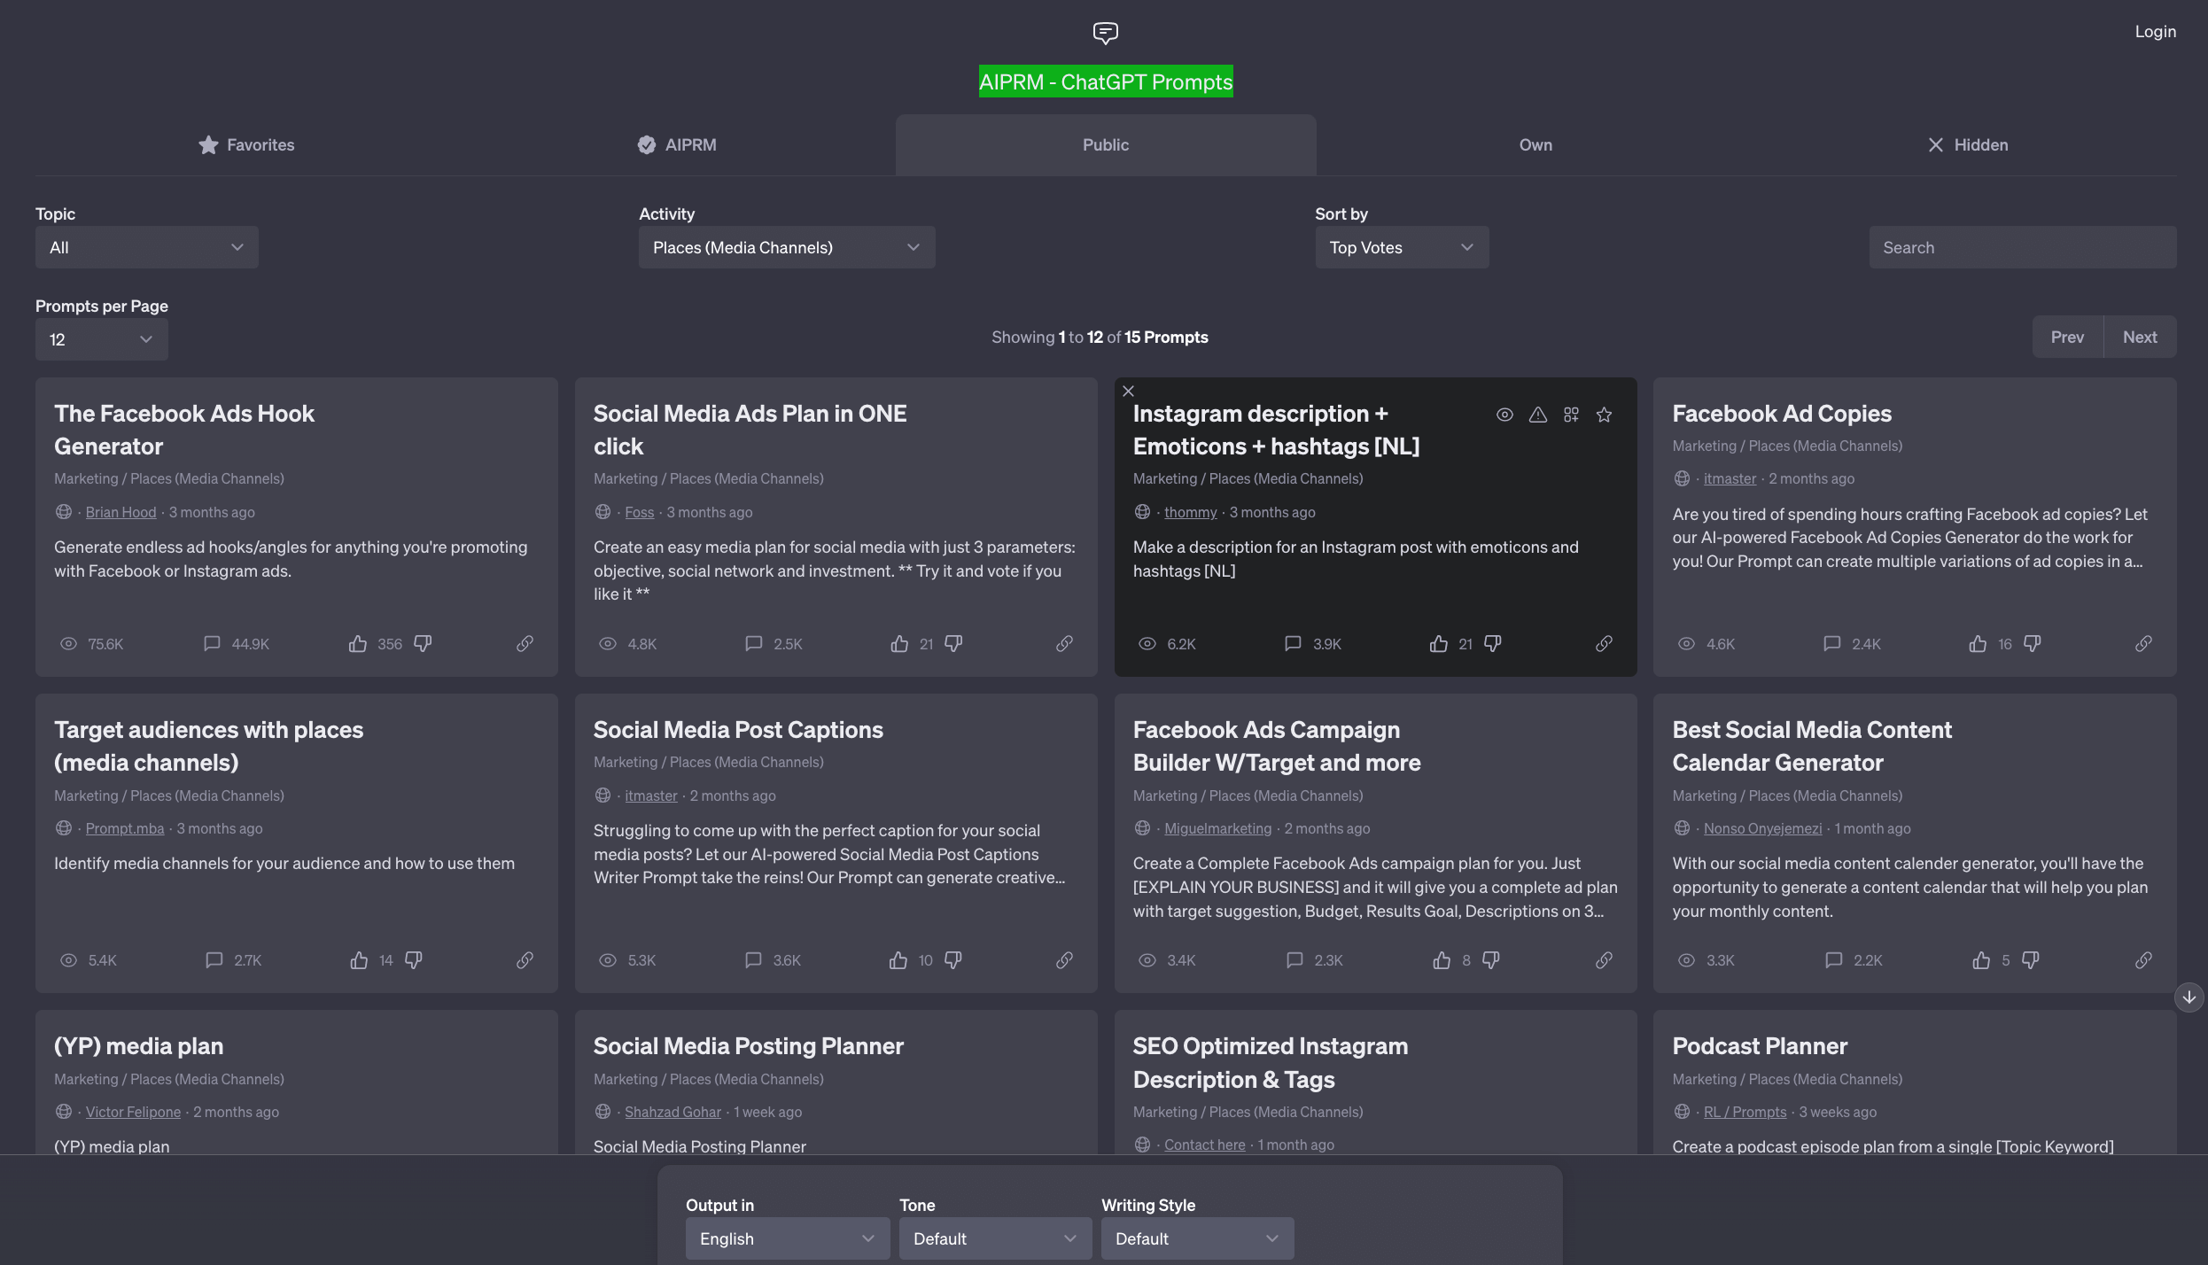The height and width of the screenshot is (1265, 2208).
Task: Go to Next page of prompts
Action: (x=2139, y=338)
